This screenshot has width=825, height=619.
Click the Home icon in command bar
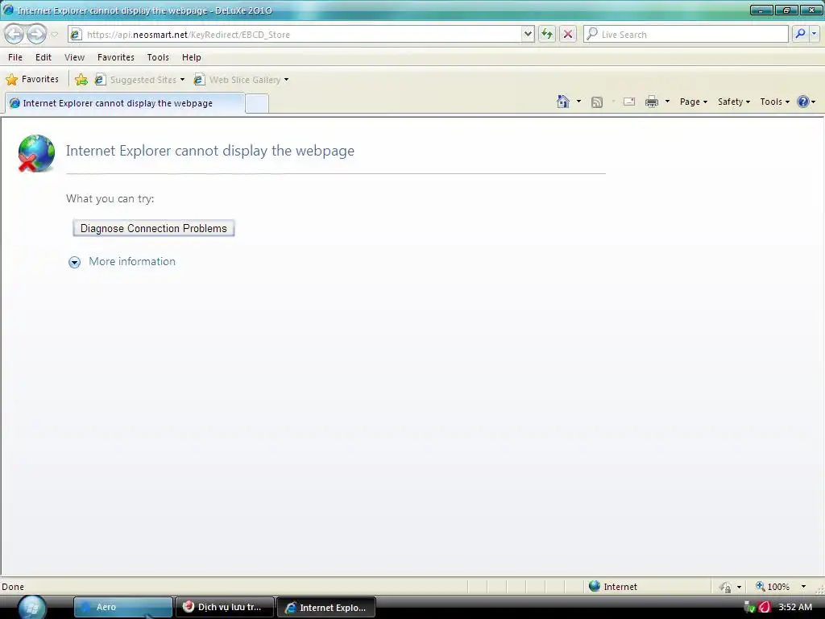pyautogui.click(x=563, y=102)
